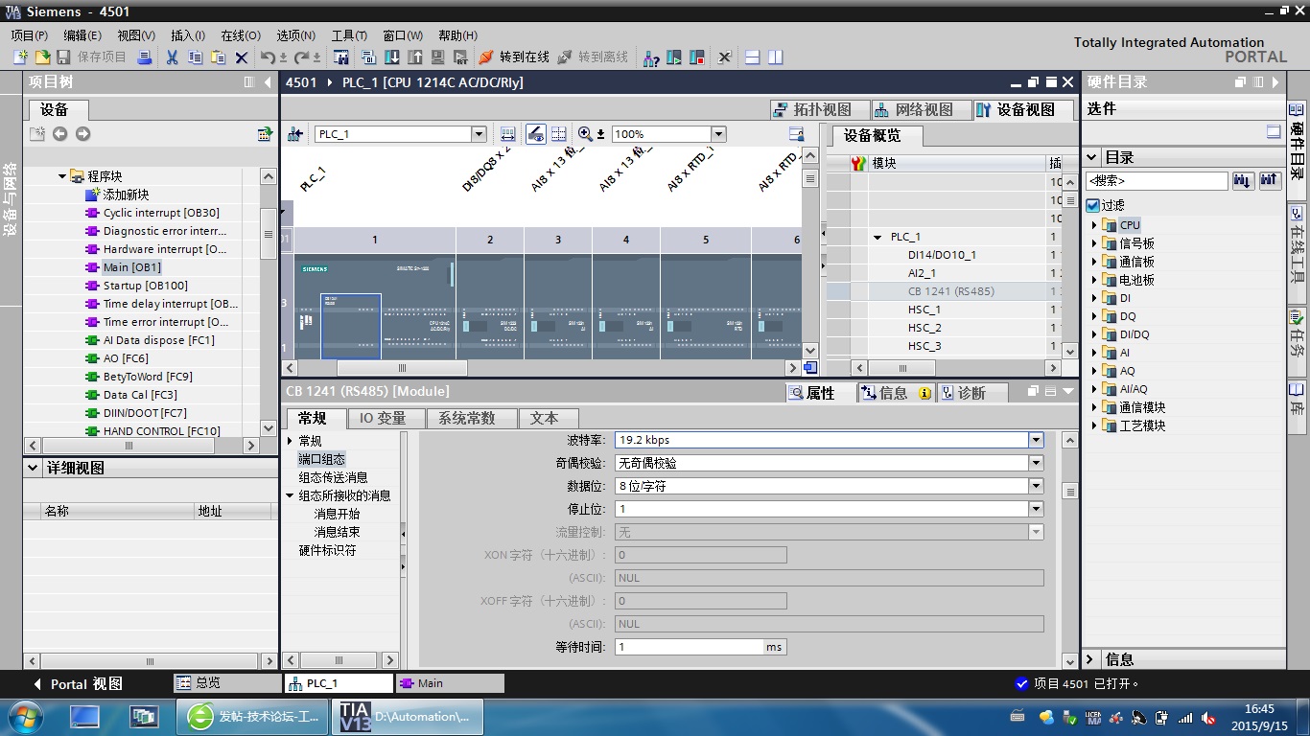Click the device view horizontal scrollbar thumb
The width and height of the screenshot is (1310, 736).
pyautogui.click(x=402, y=368)
